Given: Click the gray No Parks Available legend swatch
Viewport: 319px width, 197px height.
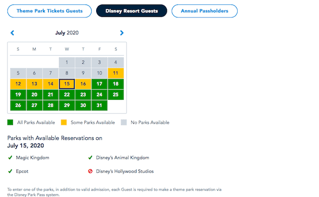Looking at the screenshot, I should [x=124, y=122].
